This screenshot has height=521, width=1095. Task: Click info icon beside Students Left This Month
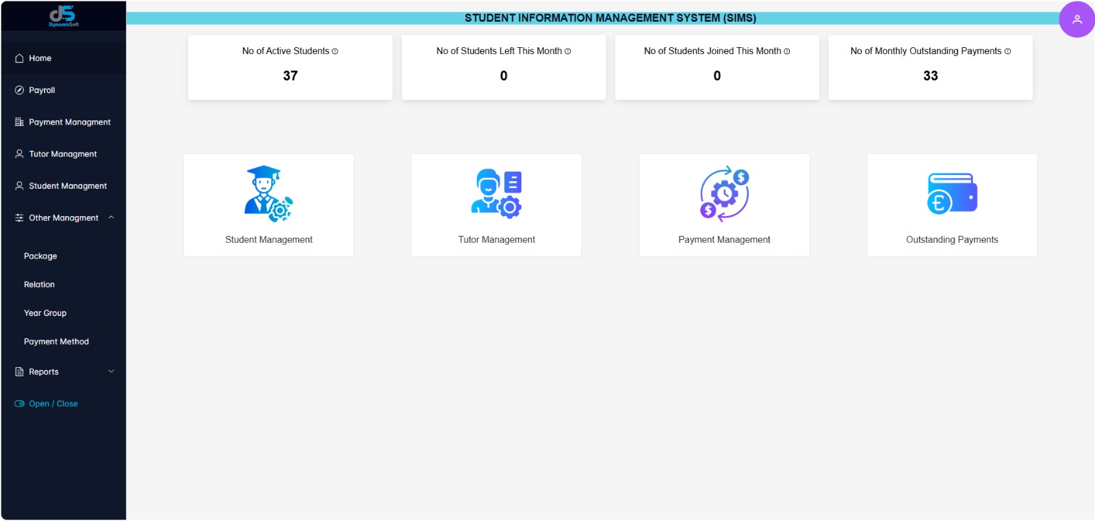point(567,51)
